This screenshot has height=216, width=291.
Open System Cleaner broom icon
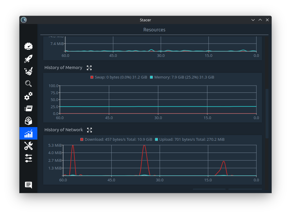[28, 71]
